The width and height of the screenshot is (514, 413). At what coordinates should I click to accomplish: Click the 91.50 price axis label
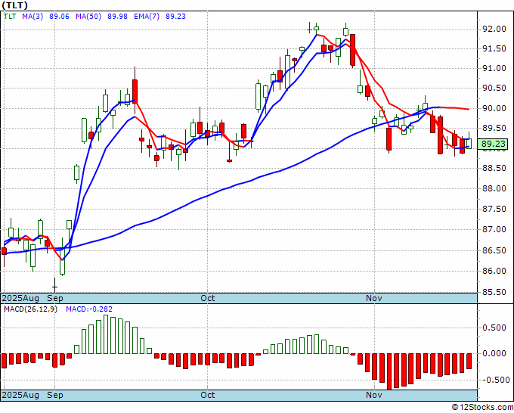[x=494, y=49]
